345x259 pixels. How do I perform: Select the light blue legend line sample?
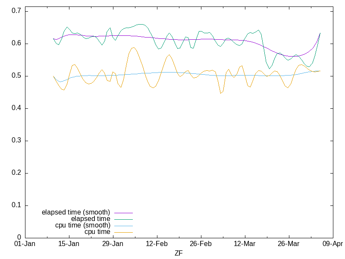pos(123,226)
